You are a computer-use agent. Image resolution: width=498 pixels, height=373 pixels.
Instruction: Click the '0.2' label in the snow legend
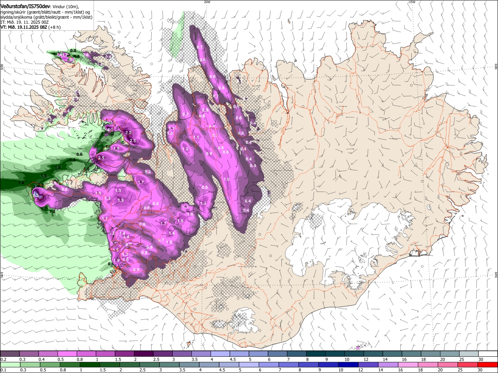(3, 359)
